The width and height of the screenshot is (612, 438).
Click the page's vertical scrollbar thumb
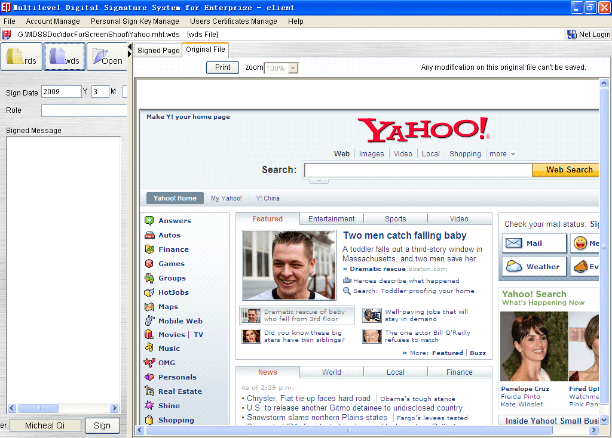[604, 245]
